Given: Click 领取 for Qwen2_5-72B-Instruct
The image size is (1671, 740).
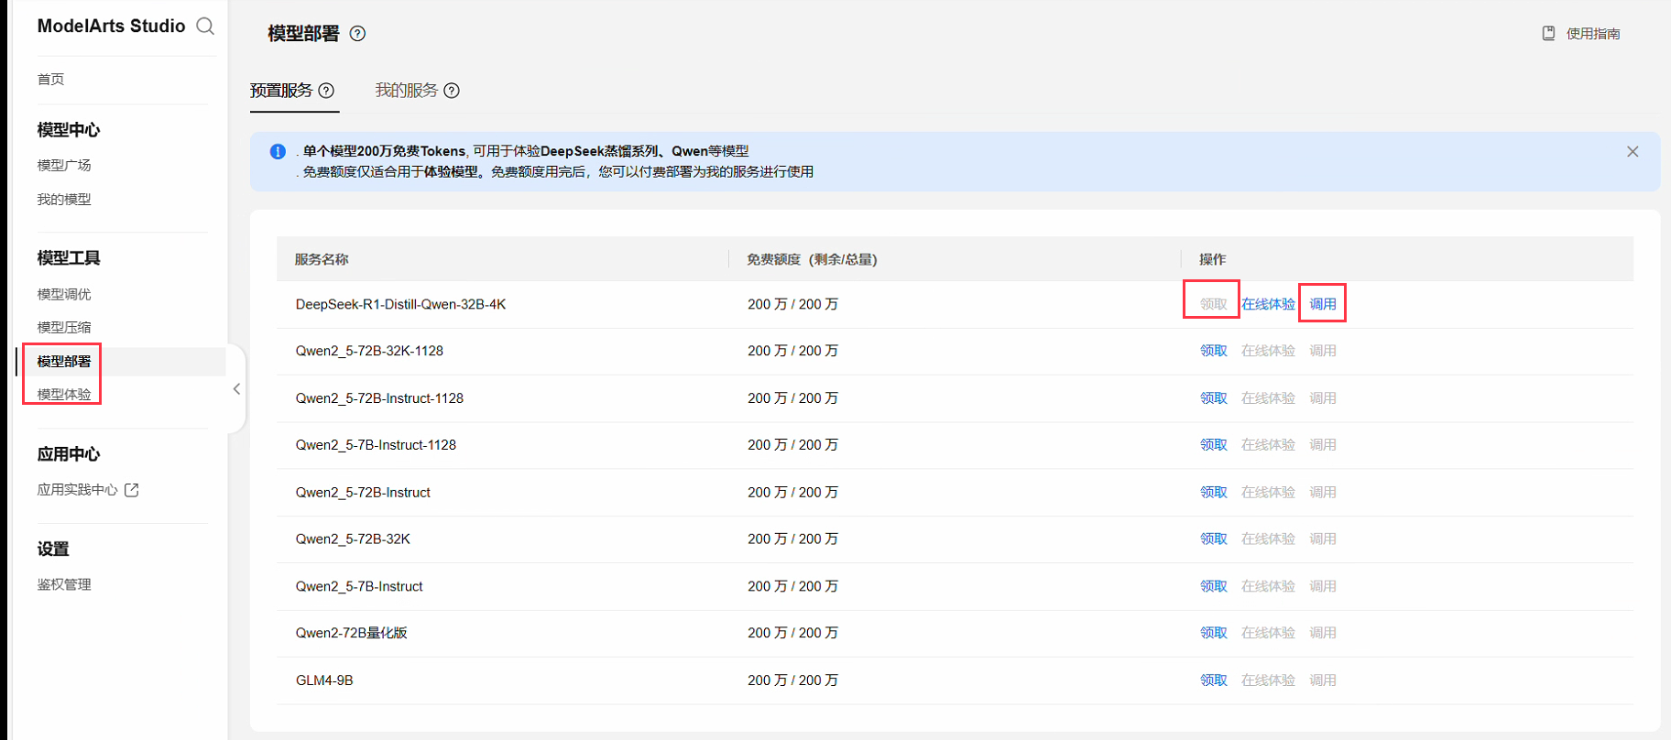Looking at the screenshot, I should 1214,493.
